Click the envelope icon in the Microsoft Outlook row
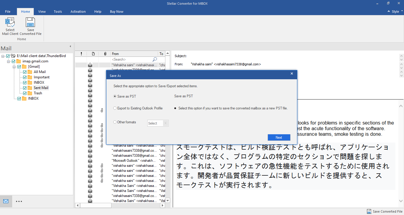This screenshot has height=215, width=404. [x=90, y=161]
